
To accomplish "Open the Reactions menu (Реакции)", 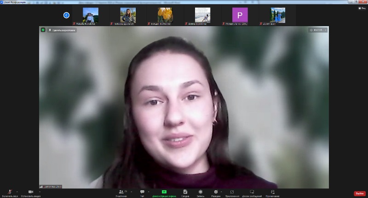I will pos(216,193).
